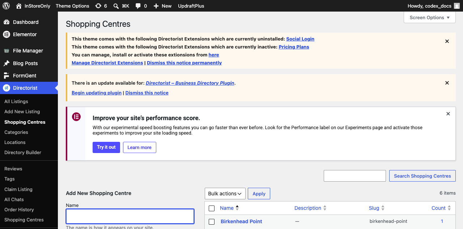Sort table by Name column arrows
The image size is (463, 229).
click(x=237, y=208)
